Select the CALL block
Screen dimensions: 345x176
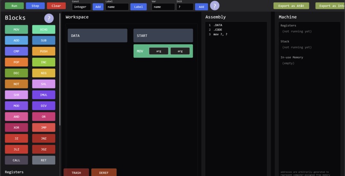pyautogui.click(x=17, y=160)
